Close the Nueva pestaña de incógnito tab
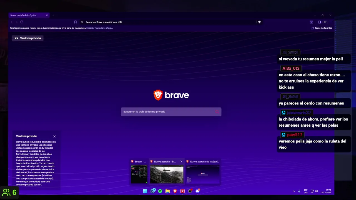 pyautogui.click(x=47, y=15)
